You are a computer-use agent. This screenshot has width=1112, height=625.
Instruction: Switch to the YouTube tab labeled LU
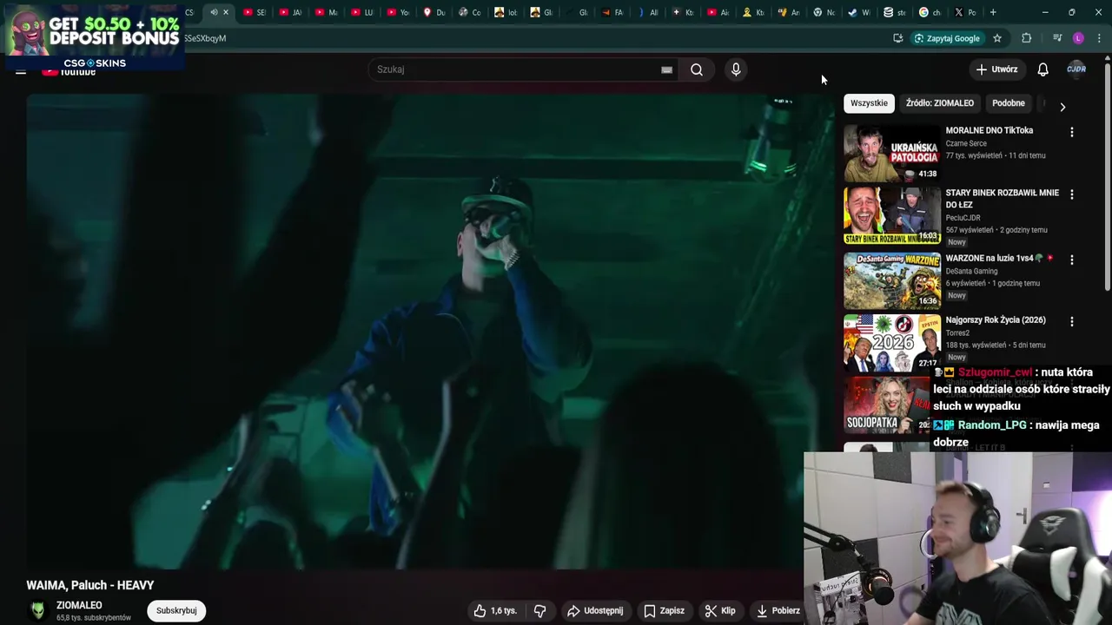coord(362,12)
